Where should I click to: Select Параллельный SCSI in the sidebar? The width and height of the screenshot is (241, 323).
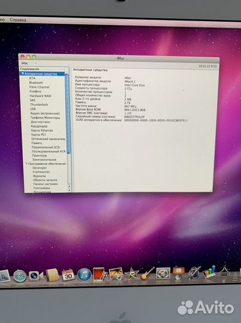[45, 147]
